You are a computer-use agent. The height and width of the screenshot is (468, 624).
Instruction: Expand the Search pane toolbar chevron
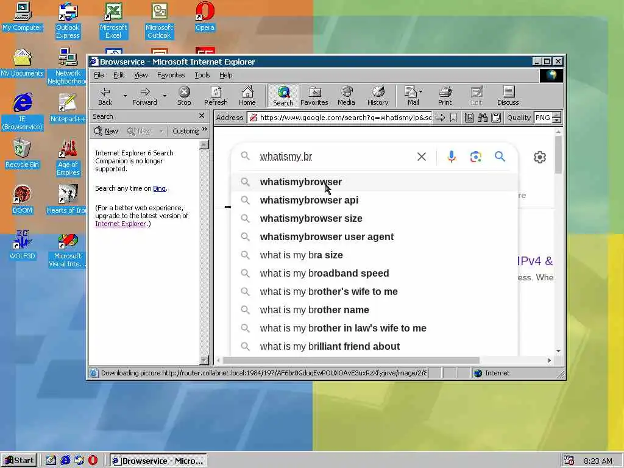[205, 129]
